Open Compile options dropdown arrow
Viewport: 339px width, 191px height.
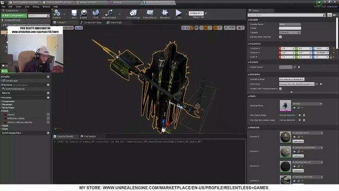click(x=64, y=14)
